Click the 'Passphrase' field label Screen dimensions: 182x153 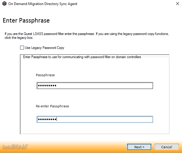pos(45,75)
